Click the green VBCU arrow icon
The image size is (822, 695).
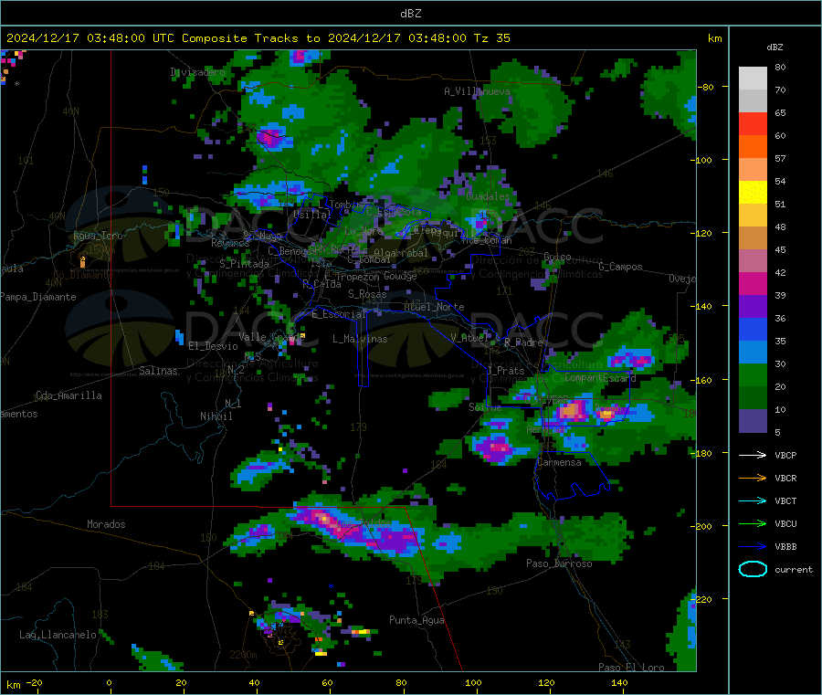[753, 523]
